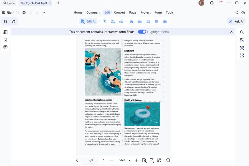This screenshot has height=166, width=249.
Task: Click the page display layout icon
Action: (152, 160)
